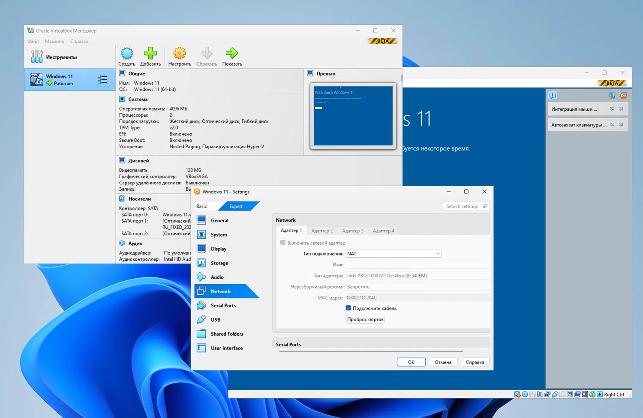Select the Expert mode tab in Settings
Screen dimensions: 643x418
pyautogui.click(x=238, y=206)
